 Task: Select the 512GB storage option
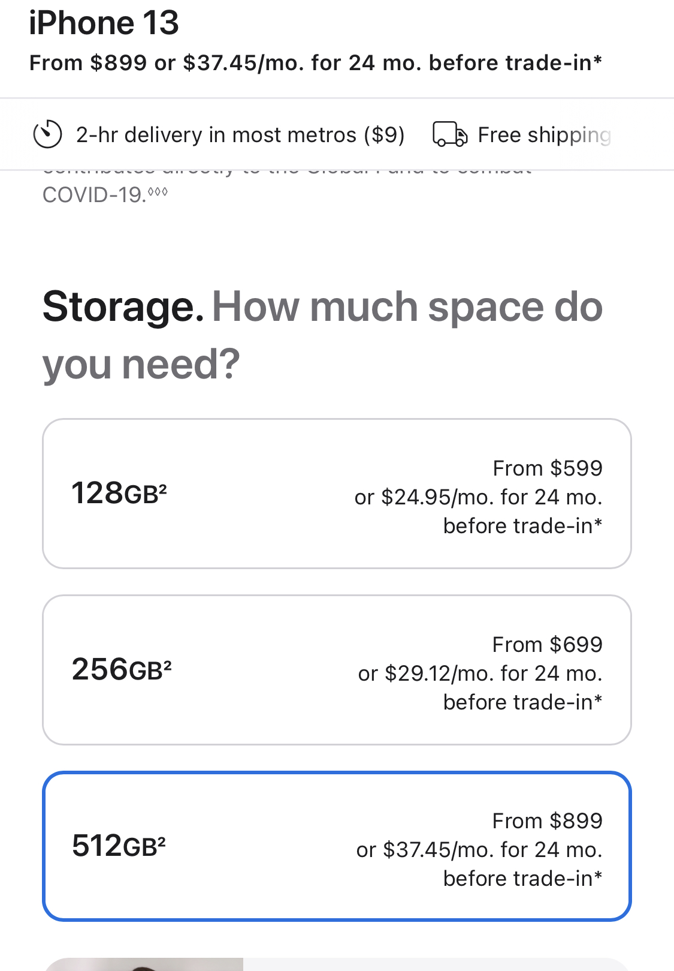[337, 846]
